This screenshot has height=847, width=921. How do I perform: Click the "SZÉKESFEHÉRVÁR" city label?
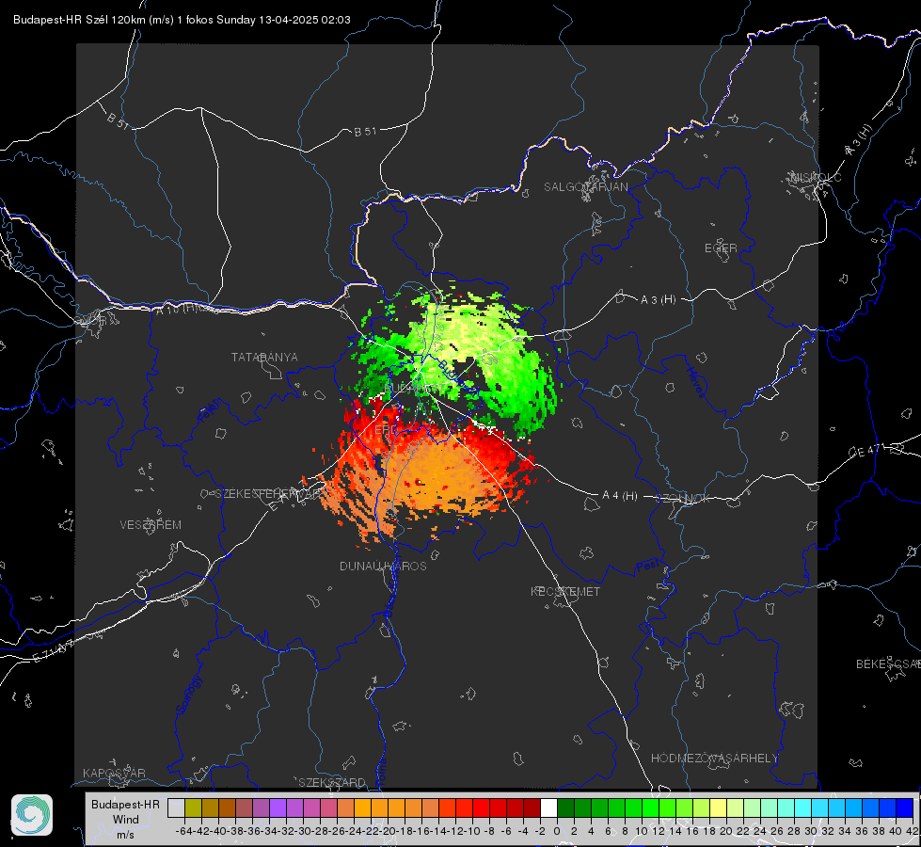(x=268, y=494)
